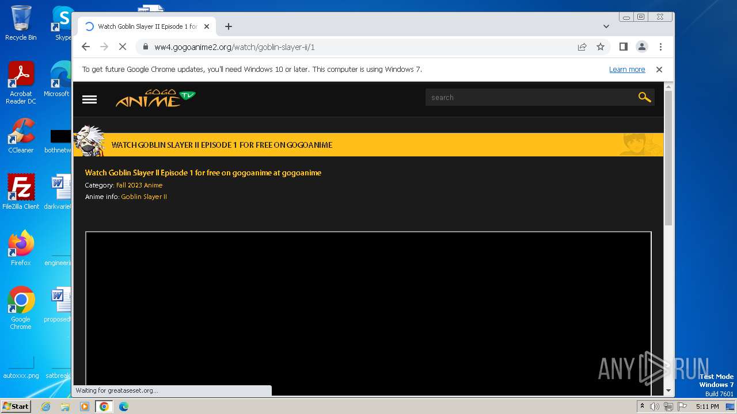Image resolution: width=737 pixels, height=414 pixels.
Task: Stop the page from loading
Action: 123,47
